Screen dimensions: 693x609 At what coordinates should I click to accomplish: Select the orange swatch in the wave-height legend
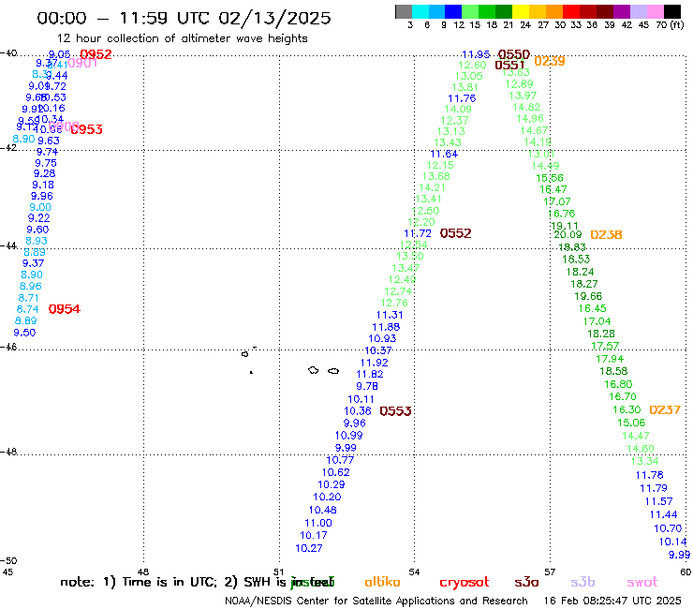coord(554,11)
